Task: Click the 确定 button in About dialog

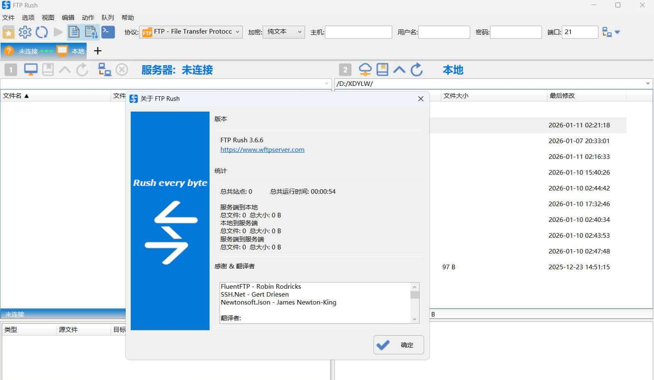Action: [398, 345]
